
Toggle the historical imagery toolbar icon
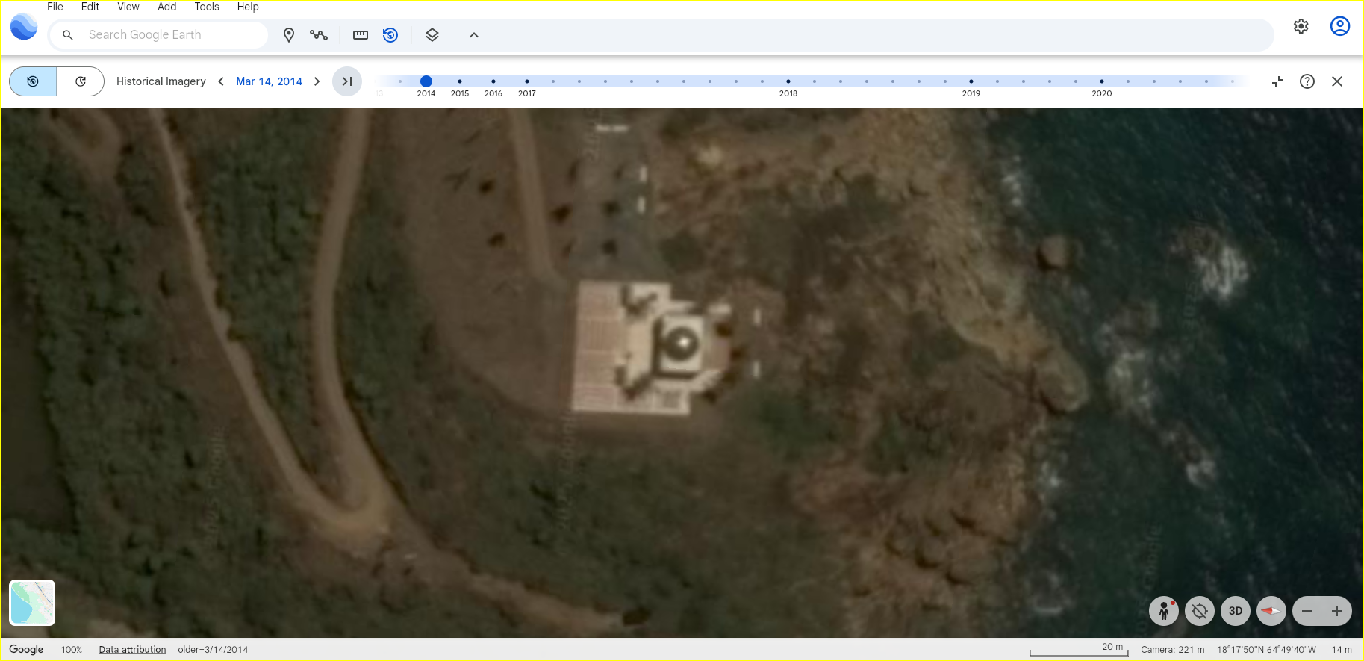point(390,35)
